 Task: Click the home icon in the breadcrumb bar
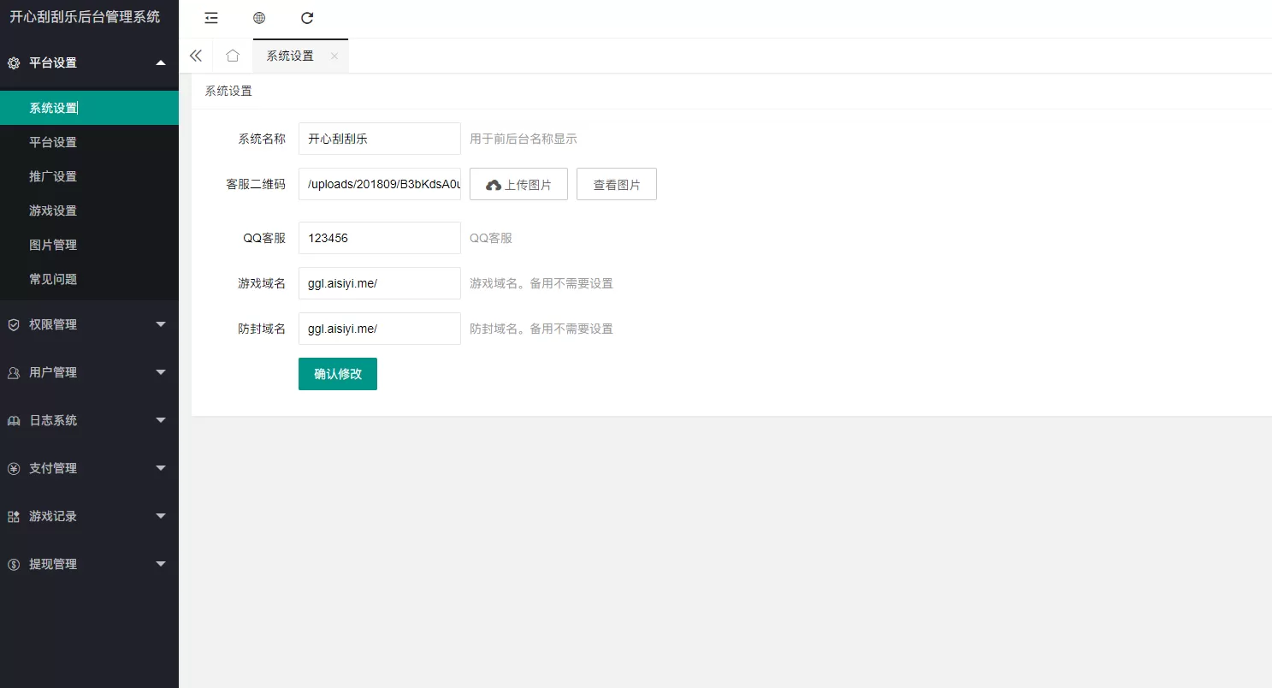tap(232, 55)
